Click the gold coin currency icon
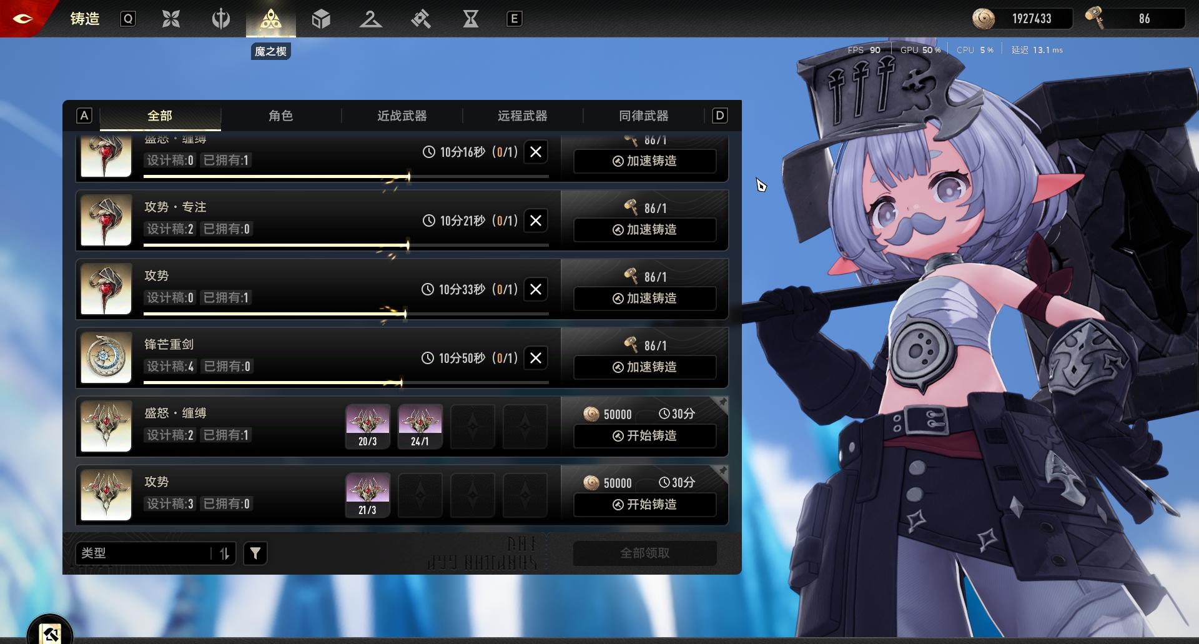The height and width of the screenshot is (644, 1199). [x=983, y=19]
